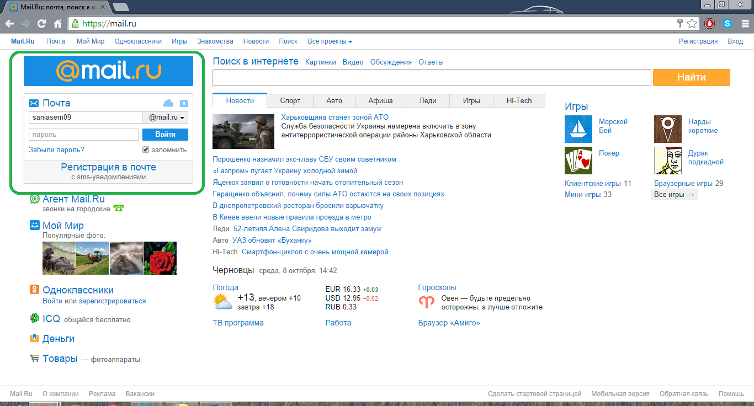Open the red rose popular photo
Screen dimensions: 754x406
[x=160, y=258]
